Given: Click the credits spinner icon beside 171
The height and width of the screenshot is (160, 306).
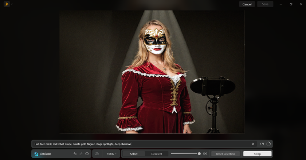Looking at the screenshot, I should coord(268,144).
